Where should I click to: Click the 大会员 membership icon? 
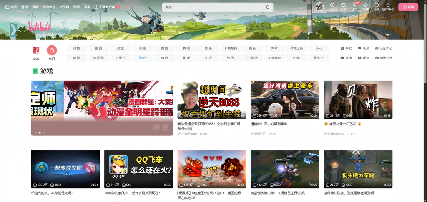pyautogui.click(x=332, y=7)
